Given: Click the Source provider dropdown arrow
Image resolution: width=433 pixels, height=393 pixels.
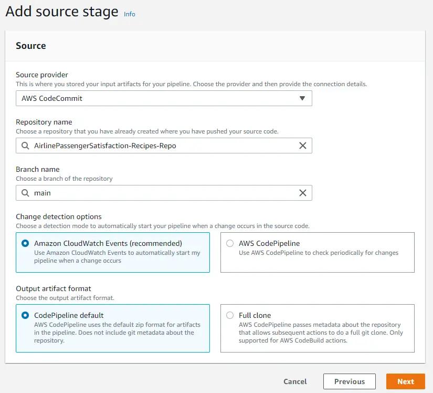Looking at the screenshot, I should pos(302,98).
